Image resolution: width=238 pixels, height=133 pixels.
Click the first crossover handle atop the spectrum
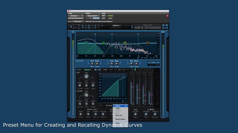point(95,34)
